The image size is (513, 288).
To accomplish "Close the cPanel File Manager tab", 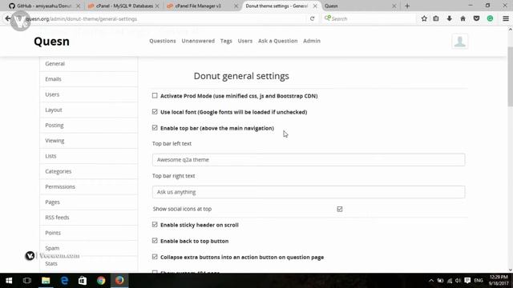I will [236, 6].
